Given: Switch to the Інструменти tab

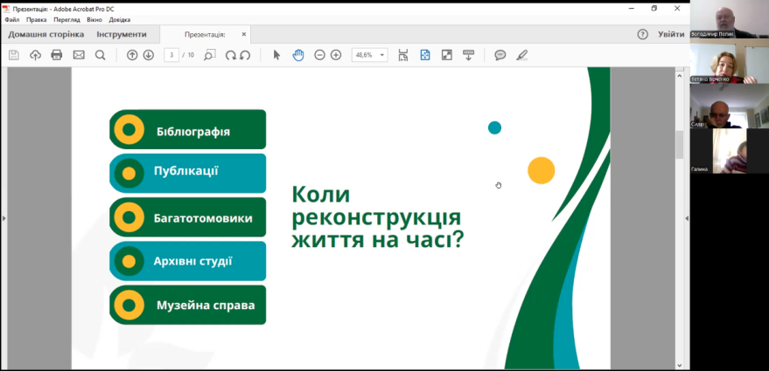Looking at the screenshot, I should [122, 34].
